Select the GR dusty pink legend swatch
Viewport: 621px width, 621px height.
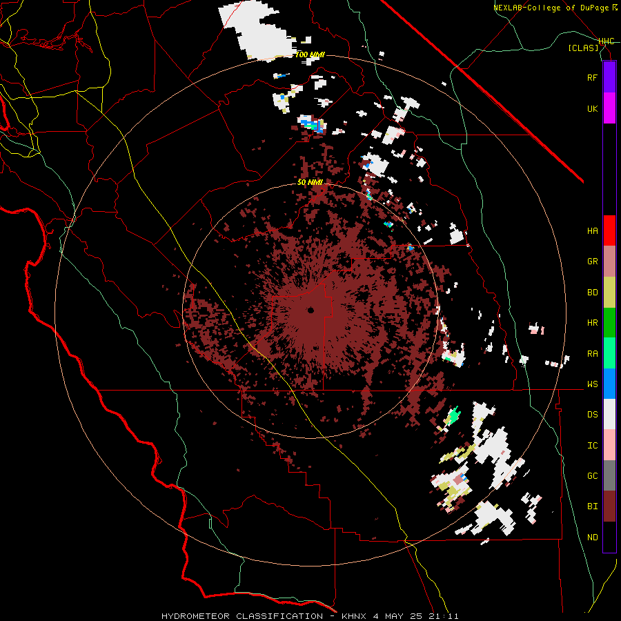[x=609, y=262]
